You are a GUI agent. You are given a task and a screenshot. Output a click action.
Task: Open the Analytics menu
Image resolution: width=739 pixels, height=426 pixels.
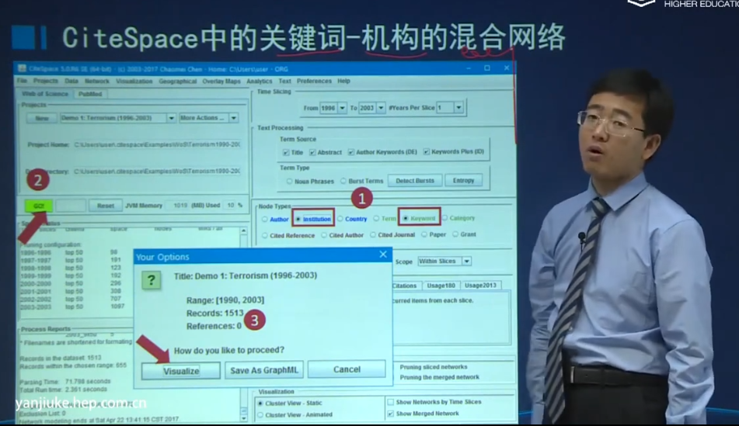[260, 81]
